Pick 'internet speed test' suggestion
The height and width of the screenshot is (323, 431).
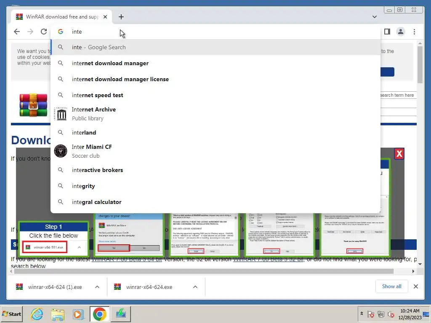(216, 95)
